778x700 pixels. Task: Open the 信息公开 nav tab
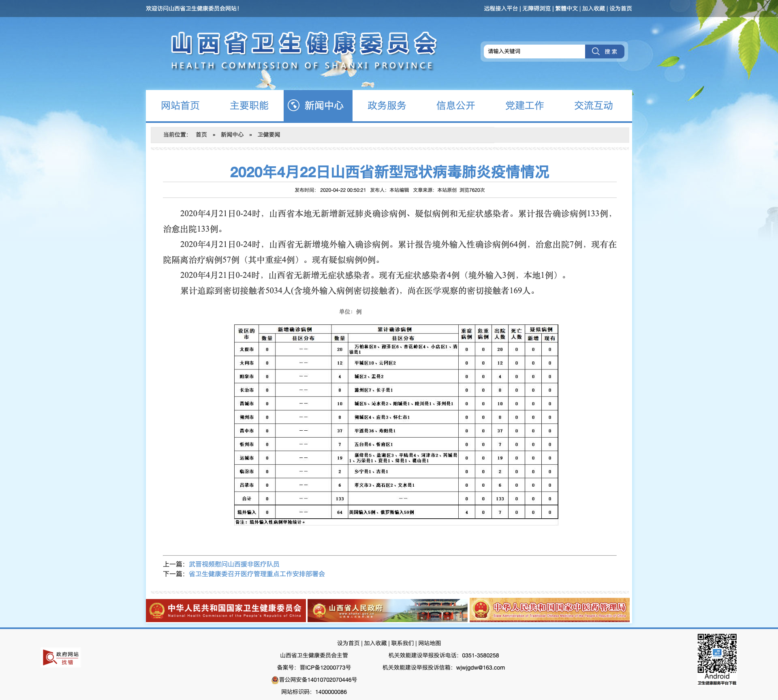(x=456, y=105)
